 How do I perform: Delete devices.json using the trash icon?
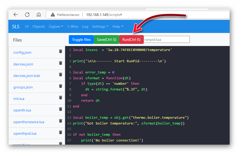tap(60, 63)
